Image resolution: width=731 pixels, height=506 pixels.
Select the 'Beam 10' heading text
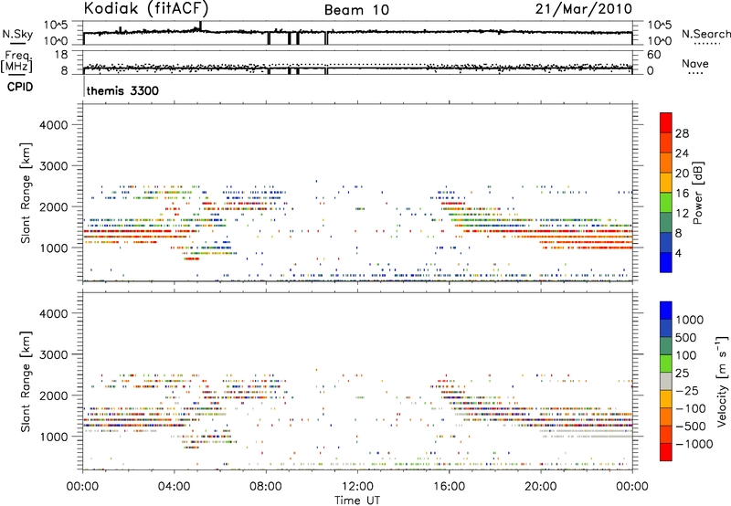356,10
